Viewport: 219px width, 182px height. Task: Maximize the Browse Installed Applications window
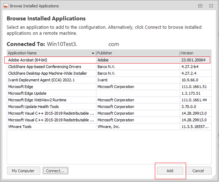tap(200, 6)
